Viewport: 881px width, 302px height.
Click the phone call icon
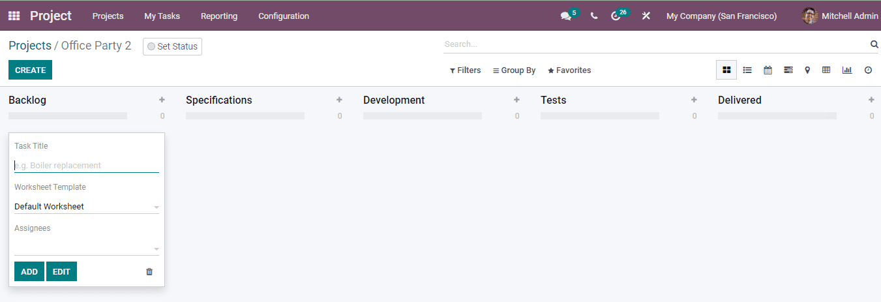(x=594, y=16)
